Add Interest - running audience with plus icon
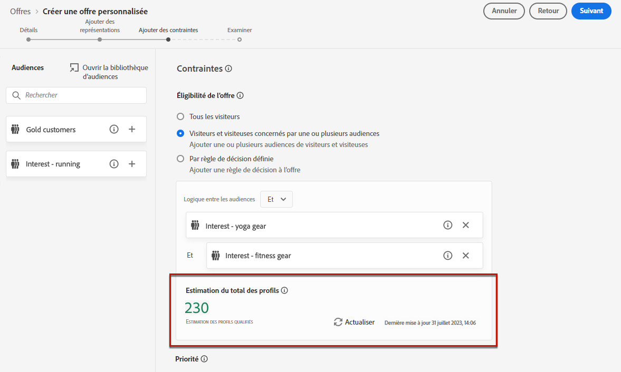Image resolution: width=621 pixels, height=372 pixels. click(132, 164)
